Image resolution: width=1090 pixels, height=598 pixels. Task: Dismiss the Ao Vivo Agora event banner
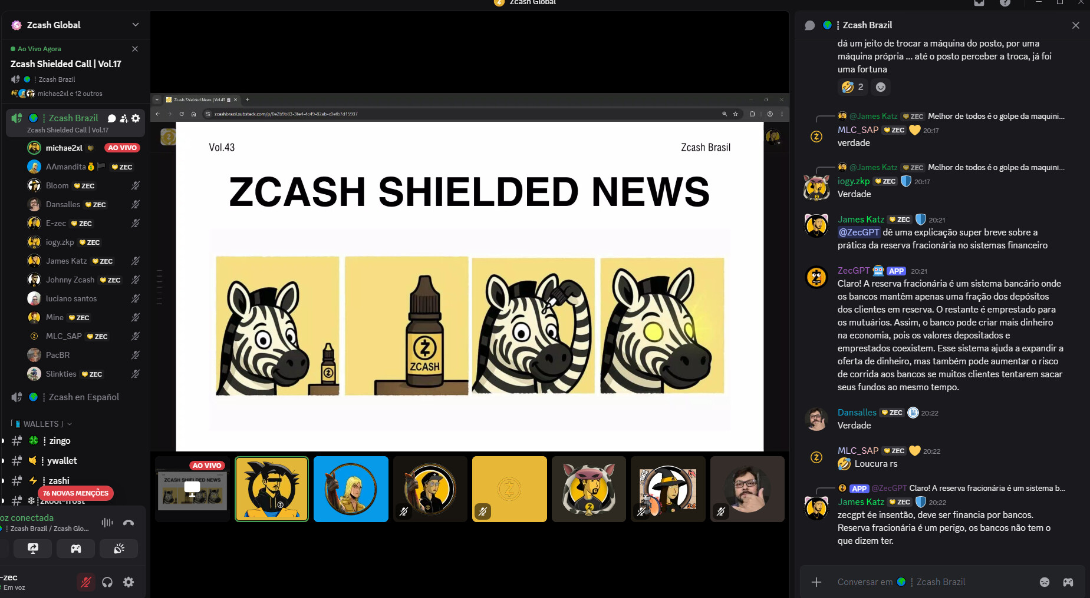[x=135, y=49]
